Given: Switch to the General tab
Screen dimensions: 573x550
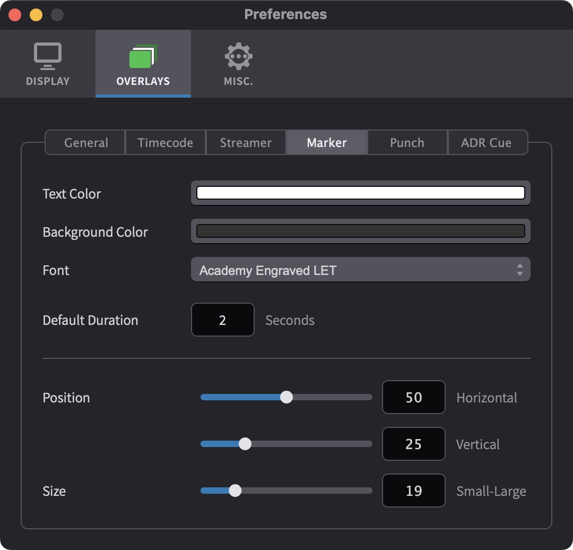Looking at the screenshot, I should point(85,143).
